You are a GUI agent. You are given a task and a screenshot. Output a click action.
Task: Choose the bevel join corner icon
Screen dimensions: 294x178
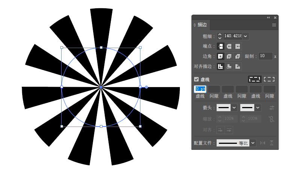(237, 56)
